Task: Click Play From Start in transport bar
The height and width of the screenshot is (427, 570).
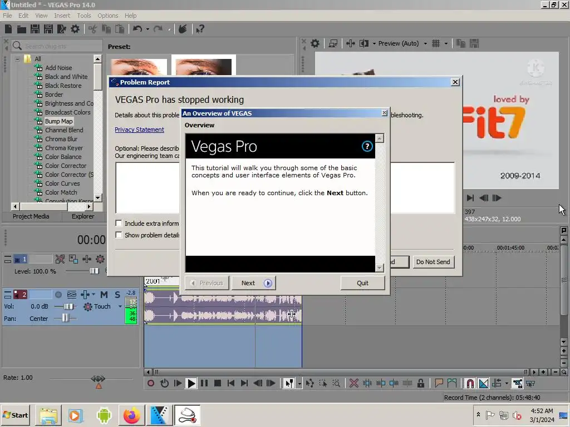Action: point(178,383)
